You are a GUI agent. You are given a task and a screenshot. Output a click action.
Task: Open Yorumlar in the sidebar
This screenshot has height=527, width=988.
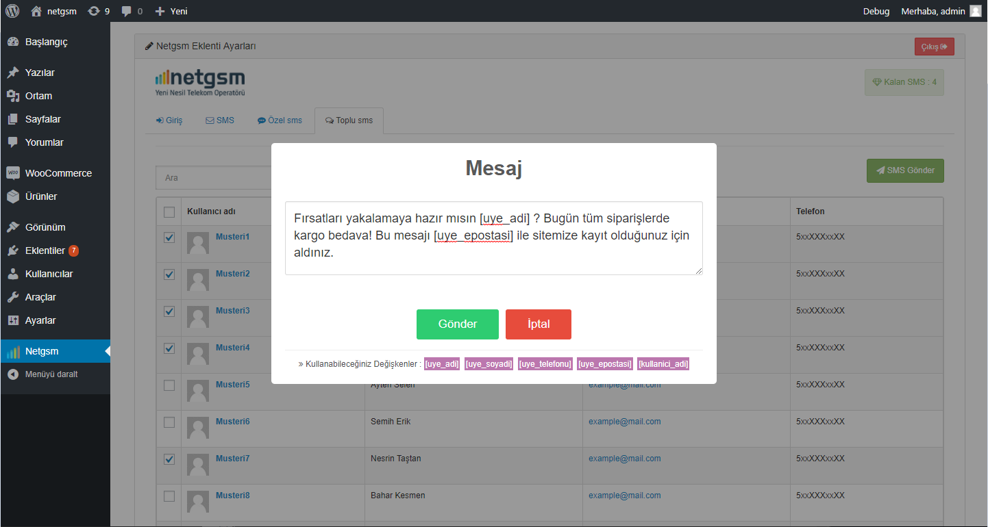(x=55, y=142)
